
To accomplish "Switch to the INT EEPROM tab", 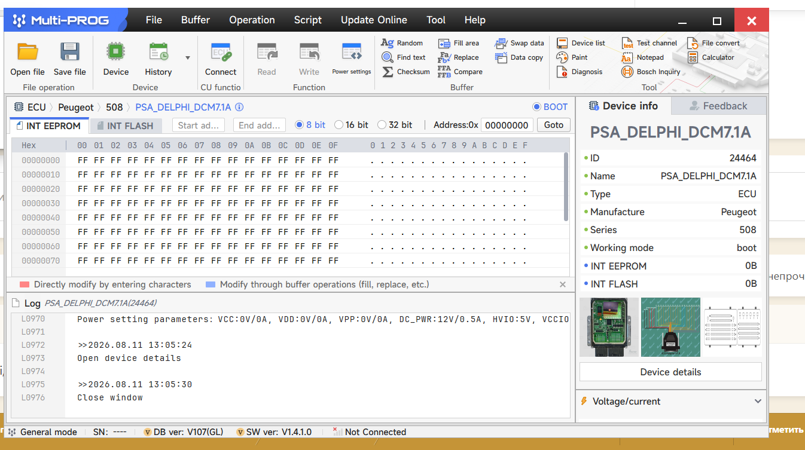I will [49, 125].
